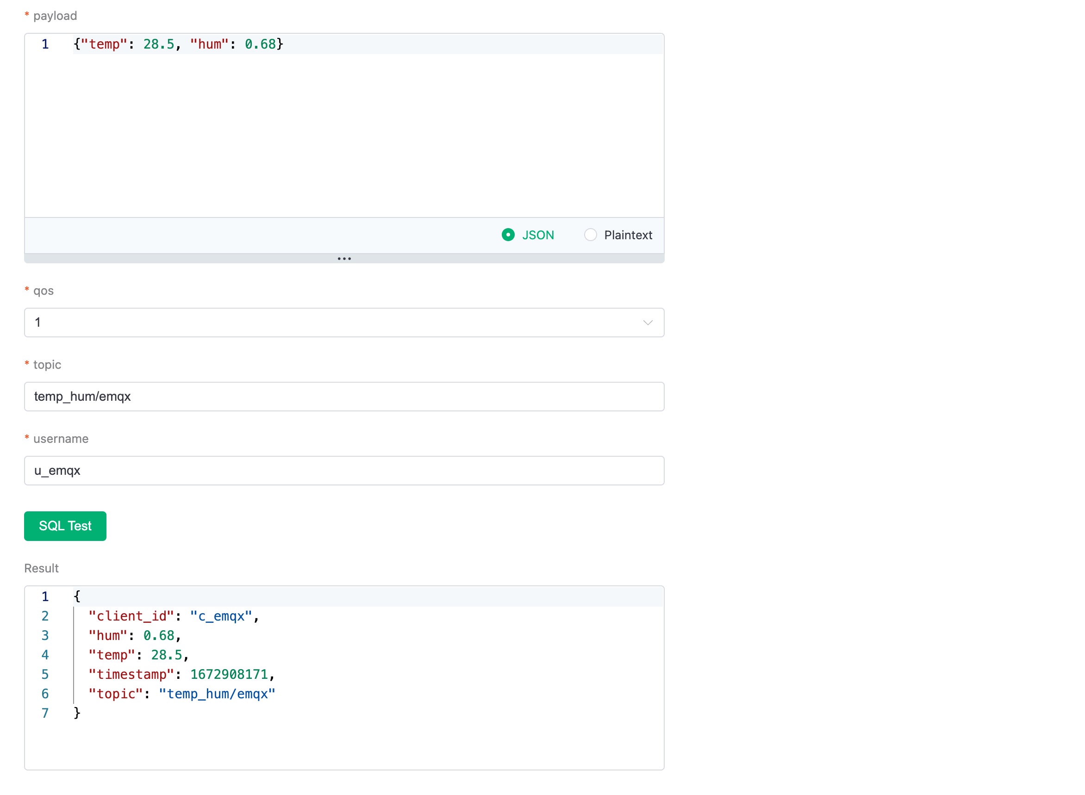Run the SQL Test
This screenshot has height=795, width=1085.
64,526
